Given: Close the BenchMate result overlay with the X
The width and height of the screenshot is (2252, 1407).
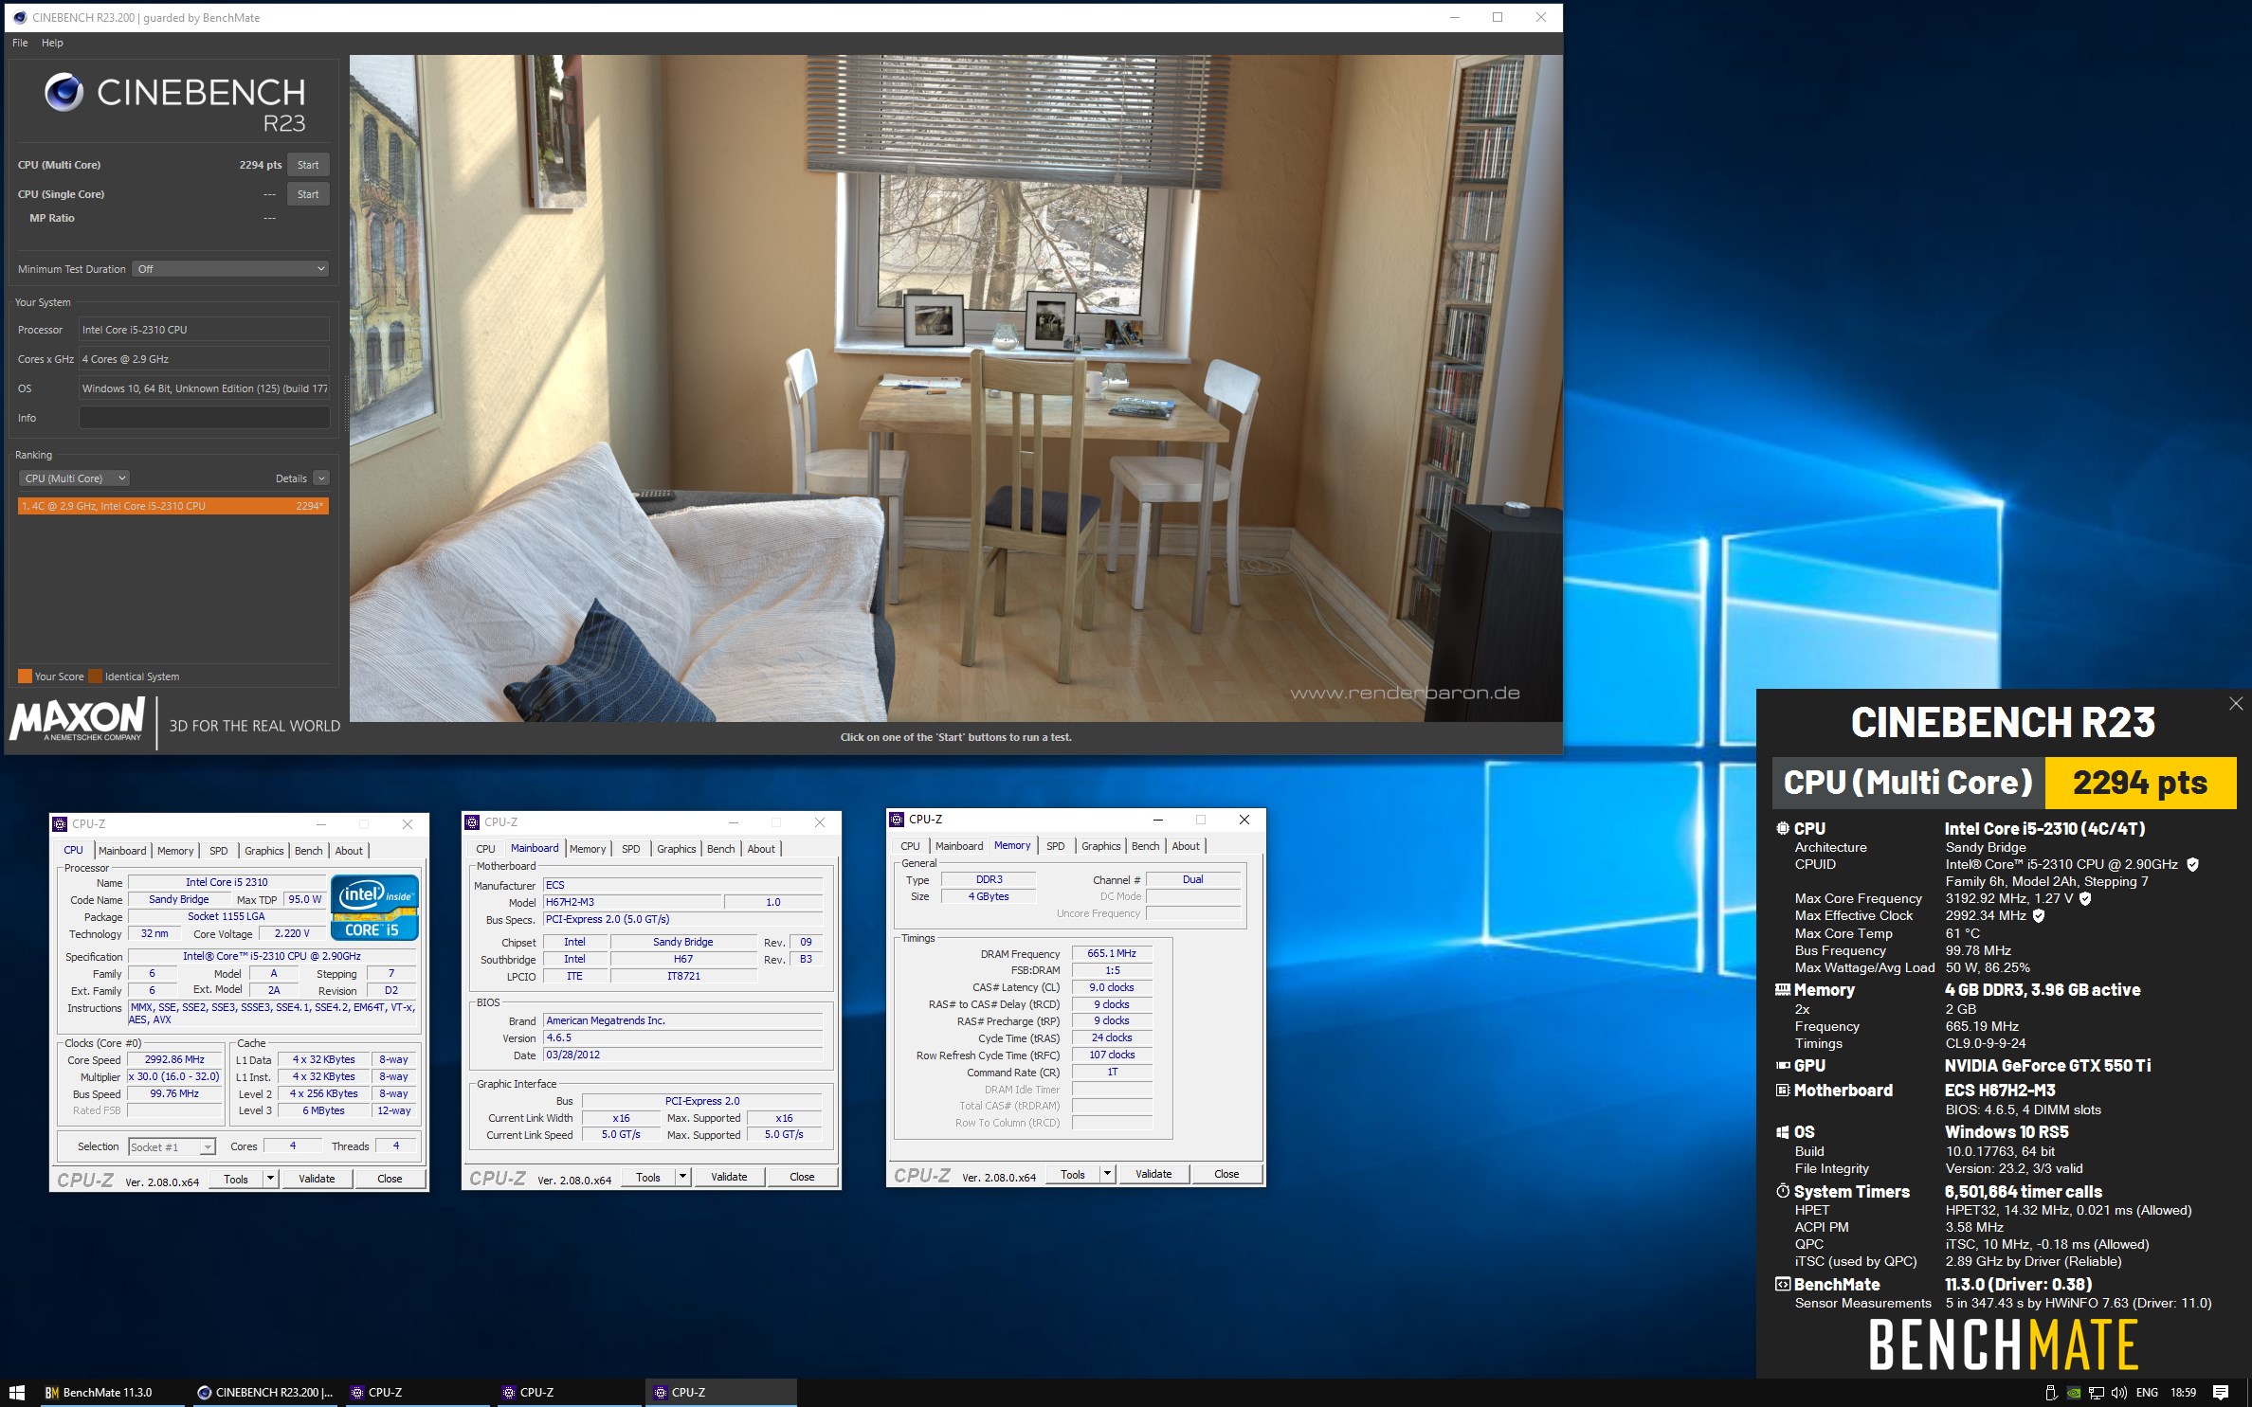Looking at the screenshot, I should pyautogui.click(x=2236, y=703).
